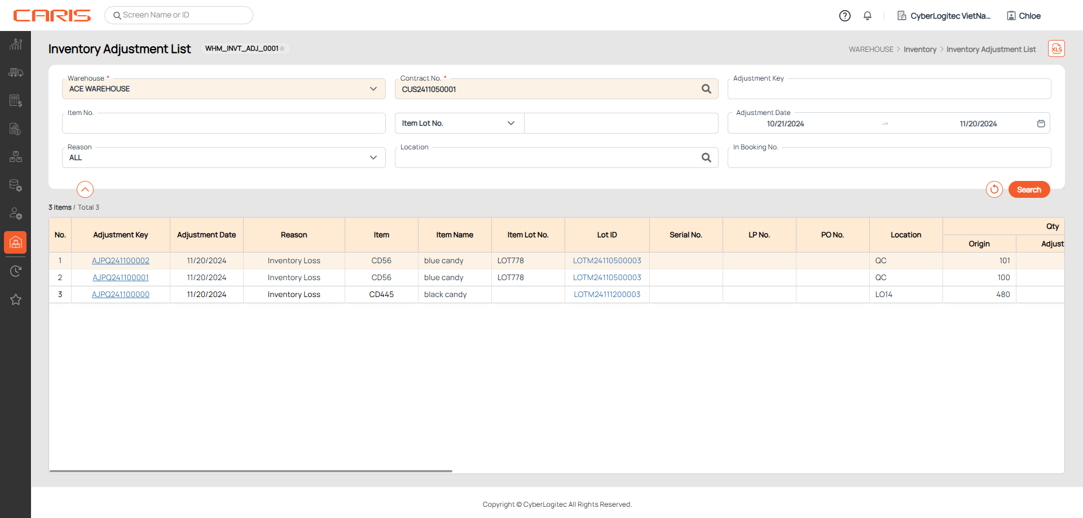Open the notifications bell
Image resolution: width=1083 pixels, height=518 pixels.
tap(868, 16)
